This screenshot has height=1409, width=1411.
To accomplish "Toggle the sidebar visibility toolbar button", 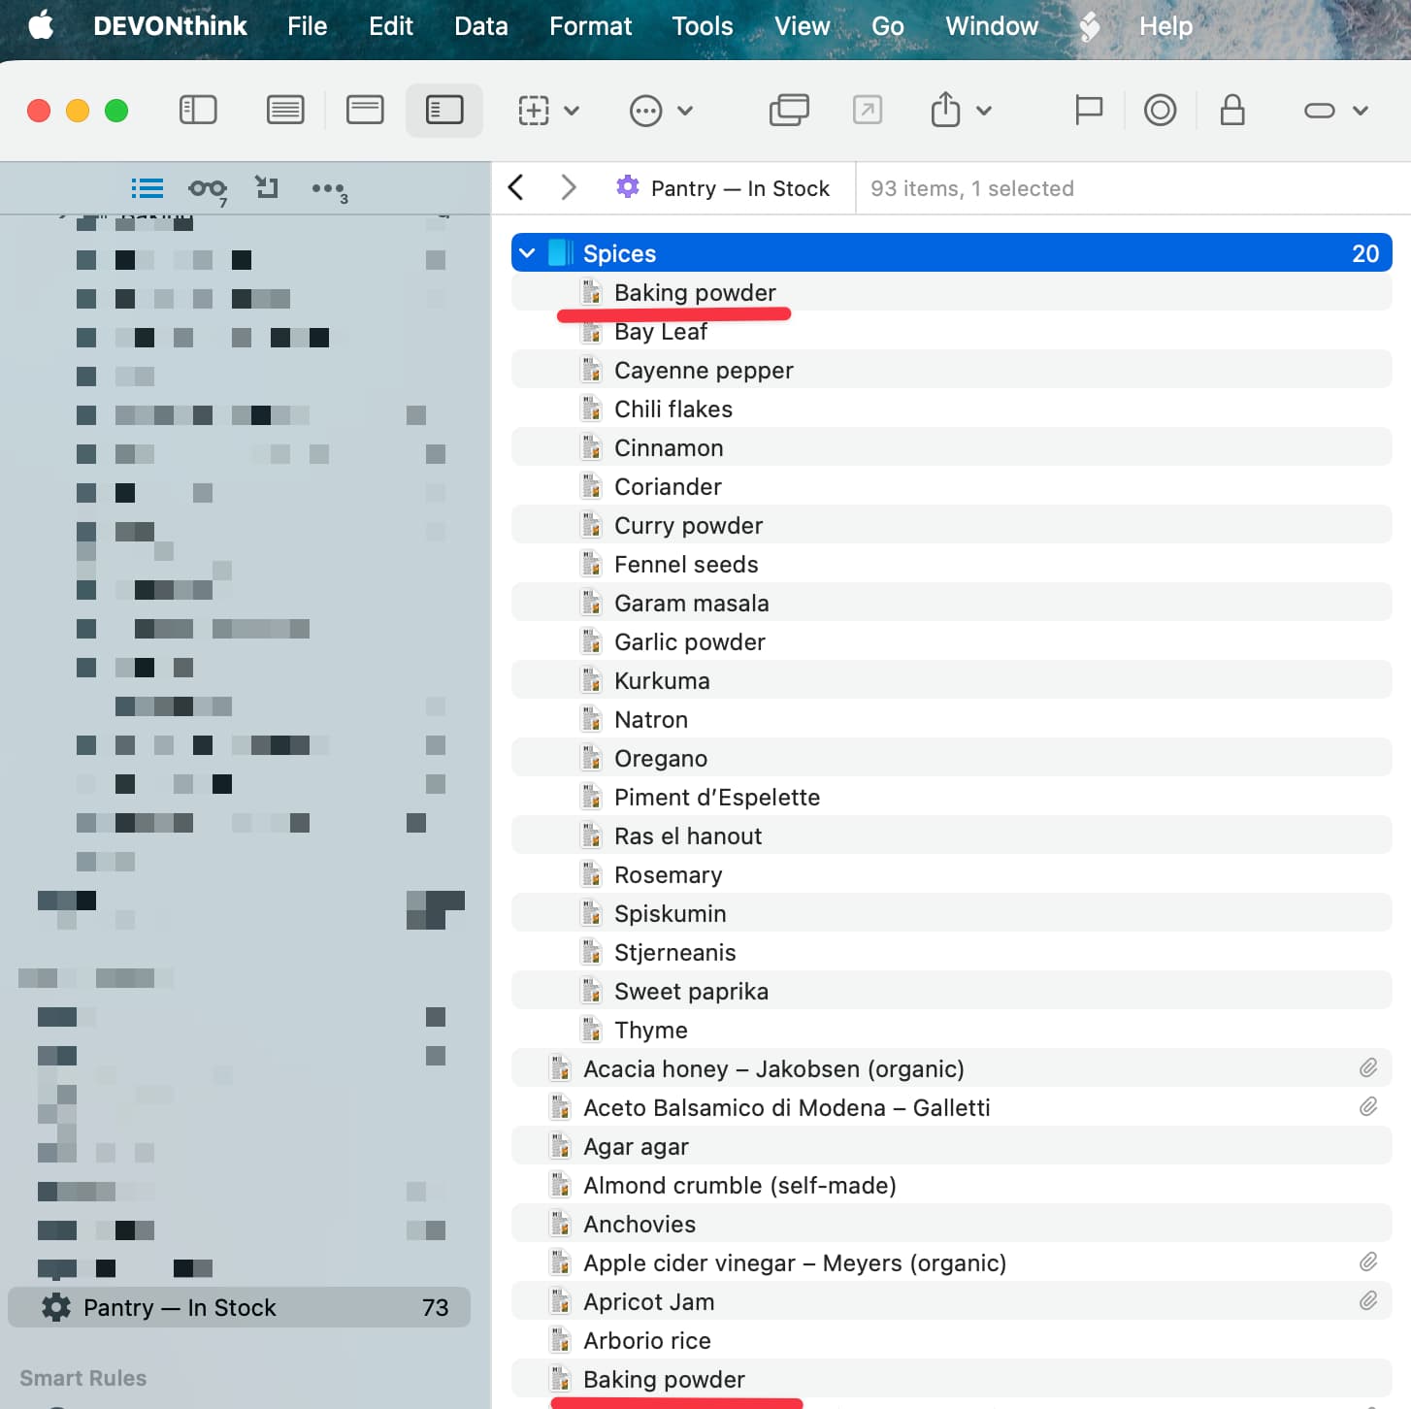I will tap(198, 110).
